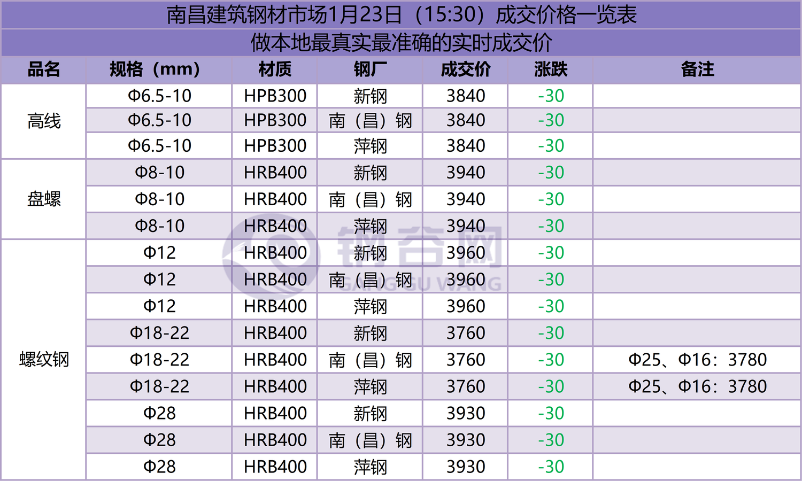Click price 3960 in the 萍钢 Φ12 row
Screen dimensions: 802x481
click(466, 306)
